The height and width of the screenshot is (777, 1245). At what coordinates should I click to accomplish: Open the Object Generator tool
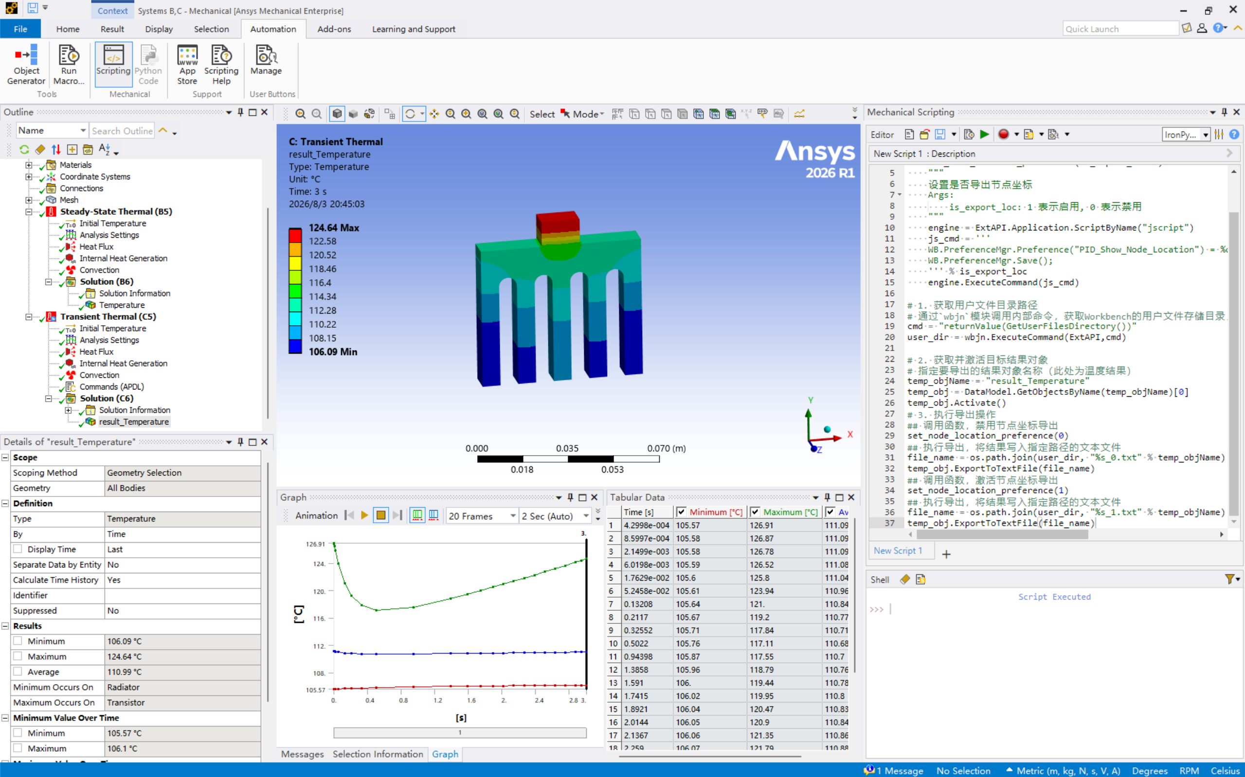(26, 65)
